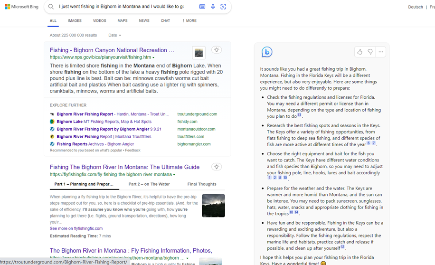Open more options ellipsis in chat panel
This screenshot has width=435, height=265.
pyautogui.click(x=381, y=52)
